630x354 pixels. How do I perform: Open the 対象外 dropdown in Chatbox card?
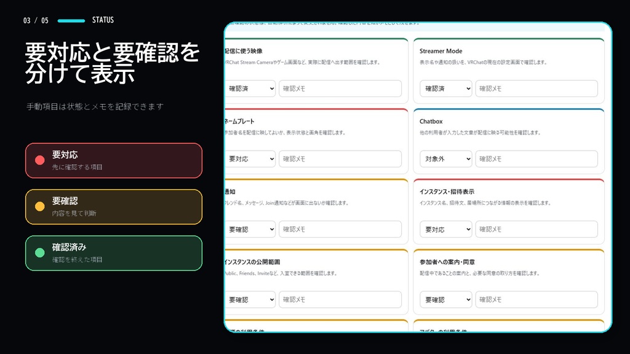click(x=446, y=159)
